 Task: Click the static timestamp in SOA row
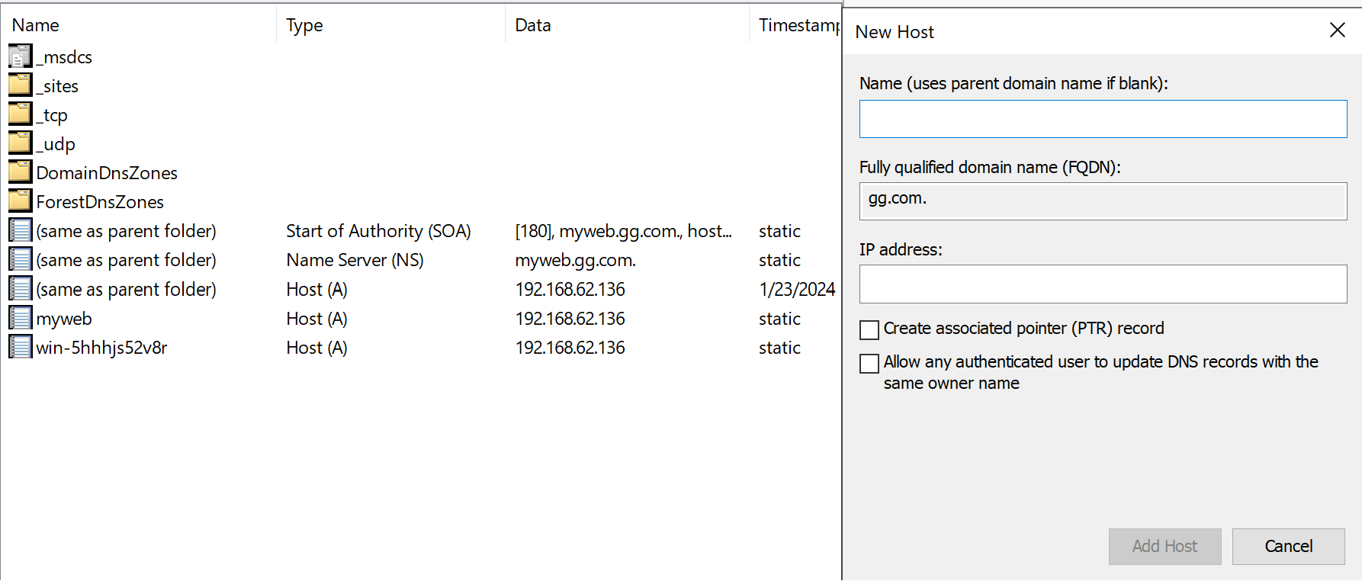[779, 231]
